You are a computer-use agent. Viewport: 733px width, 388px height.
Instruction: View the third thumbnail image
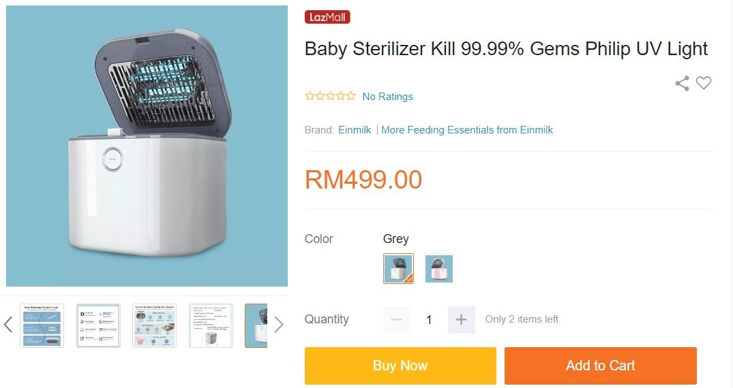pos(154,325)
